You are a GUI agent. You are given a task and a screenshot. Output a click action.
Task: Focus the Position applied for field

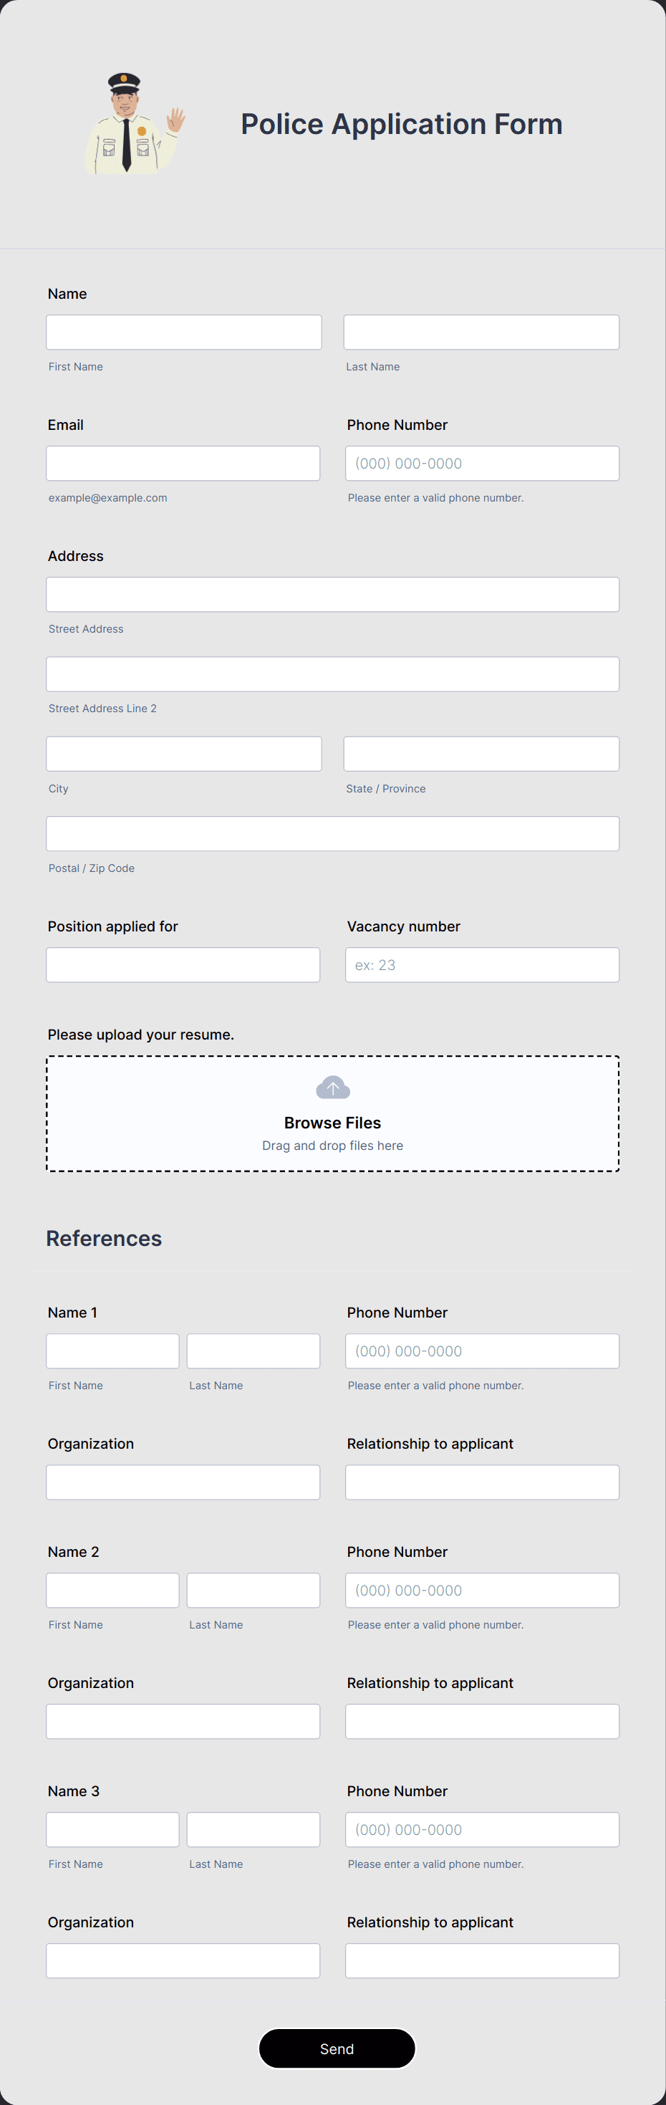point(183,965)
